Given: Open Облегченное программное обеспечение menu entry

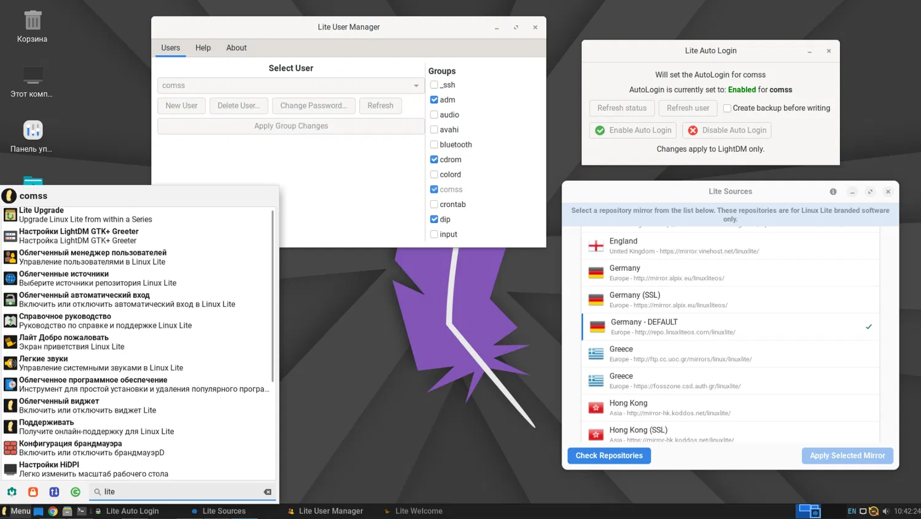Looking at the screenshot, I should pos(138,384).
